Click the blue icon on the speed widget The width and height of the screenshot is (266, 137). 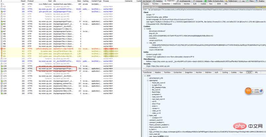[261, 91]
